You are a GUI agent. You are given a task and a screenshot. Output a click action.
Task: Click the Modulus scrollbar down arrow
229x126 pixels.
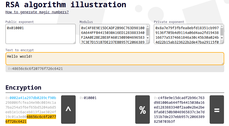click(x=148, y=38)
